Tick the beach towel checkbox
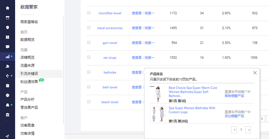The image size is (269, 139). pyautogui.click(x=89, y=102)
